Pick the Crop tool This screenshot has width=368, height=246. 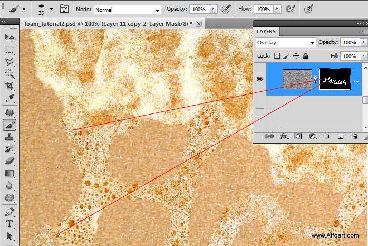point(9,86)
